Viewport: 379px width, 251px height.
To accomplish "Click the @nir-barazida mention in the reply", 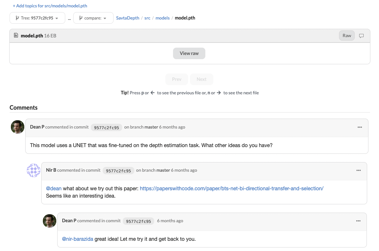I will 78,239.
